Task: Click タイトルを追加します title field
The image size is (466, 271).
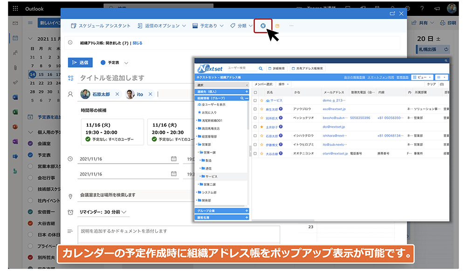Action: coord(136,78)
